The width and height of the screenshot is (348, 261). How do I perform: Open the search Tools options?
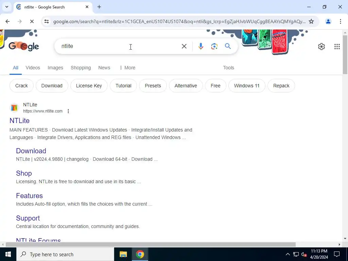pos(228,68)
